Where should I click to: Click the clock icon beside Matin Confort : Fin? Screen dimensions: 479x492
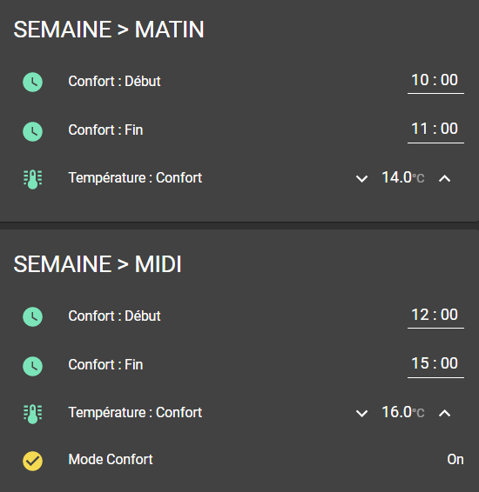click(x=33, y=131)
